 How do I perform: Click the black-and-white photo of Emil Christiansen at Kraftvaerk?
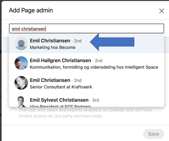21,83
